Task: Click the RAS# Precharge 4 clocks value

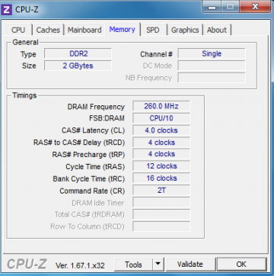Action: point(161,154)
